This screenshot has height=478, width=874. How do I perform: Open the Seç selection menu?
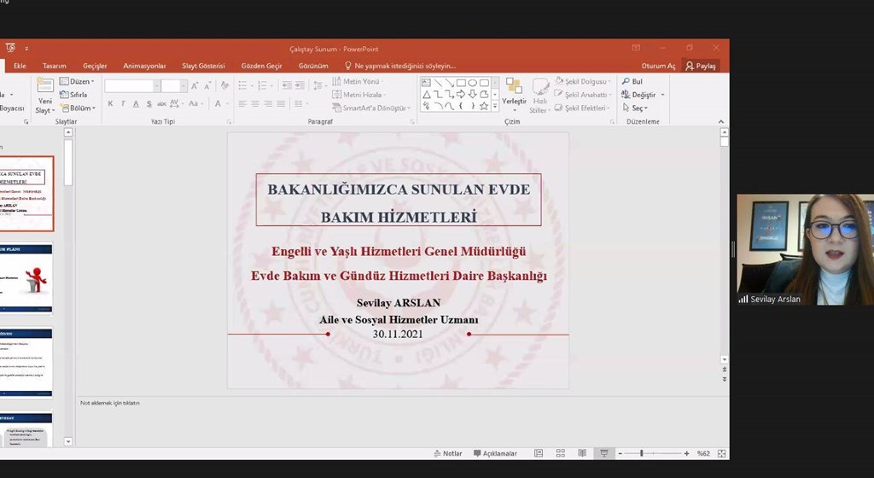[x=635, y=108]
